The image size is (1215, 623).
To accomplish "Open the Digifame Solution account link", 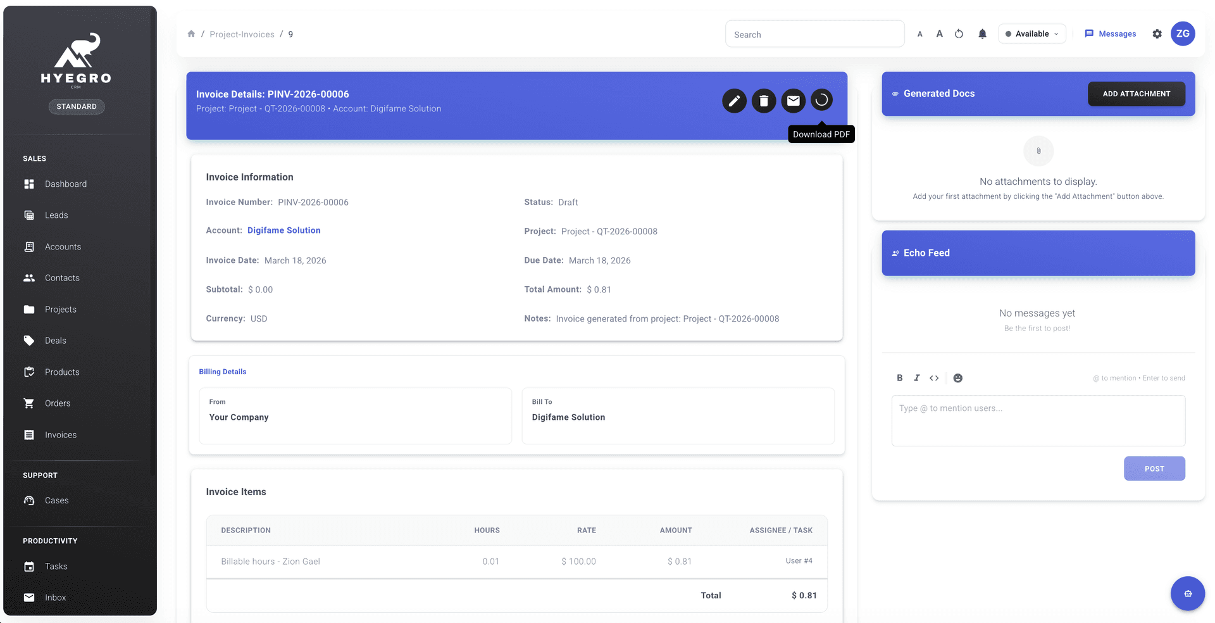I will [x=283, y=230].
